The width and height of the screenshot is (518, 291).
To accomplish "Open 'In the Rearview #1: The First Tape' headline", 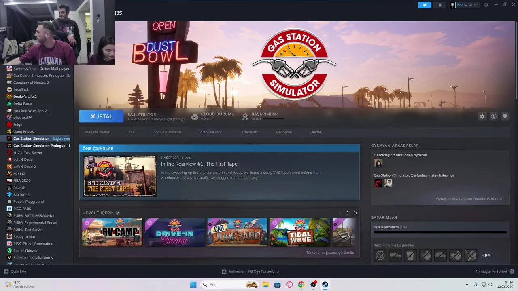I will click(199, 164).
